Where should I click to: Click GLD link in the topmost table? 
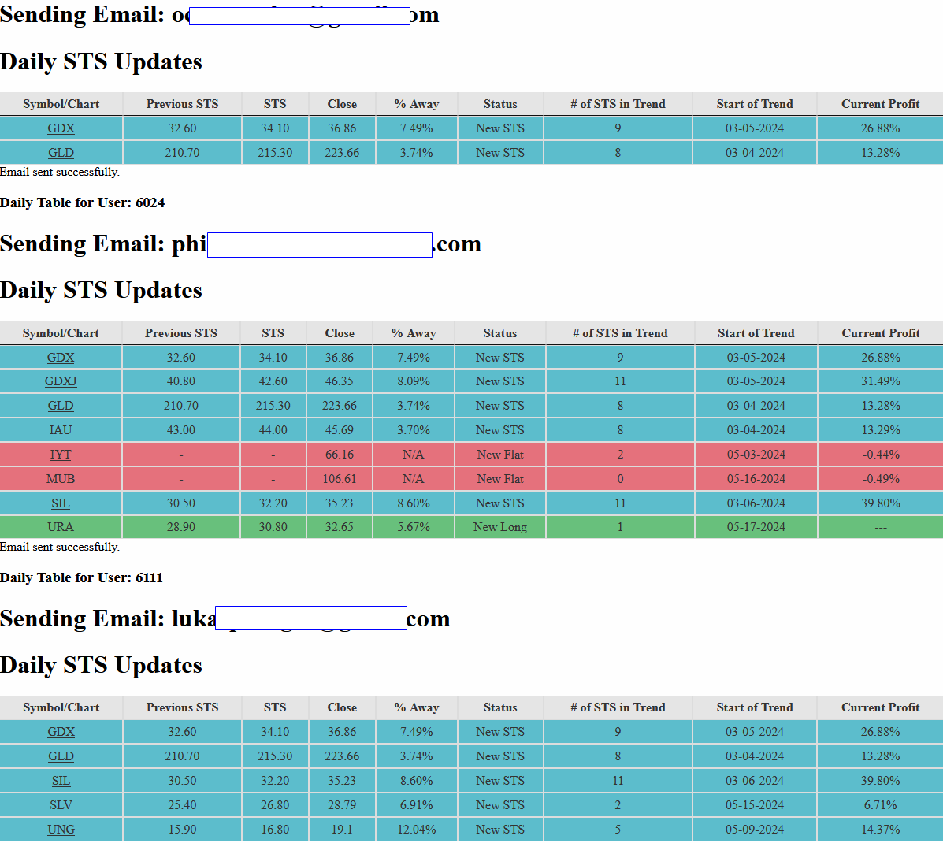tap(61, 153)
